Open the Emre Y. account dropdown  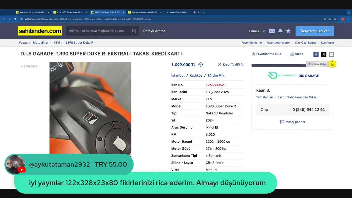257,31
